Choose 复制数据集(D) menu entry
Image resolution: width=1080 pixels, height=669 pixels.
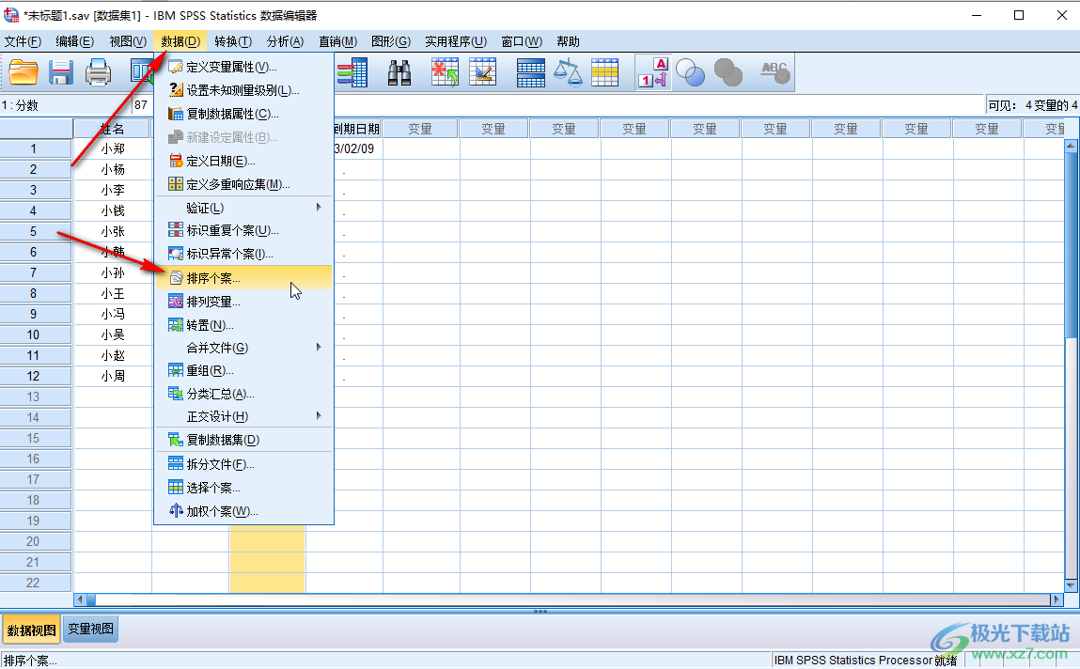[x=243, y=440]
